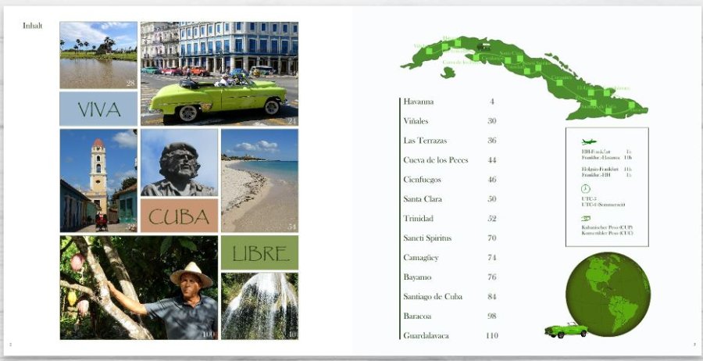The height and width of the screenshot is (361, 703).
Task: Click the tiny dark car icon on the Cuba map
Action: [x=483, y=46]
